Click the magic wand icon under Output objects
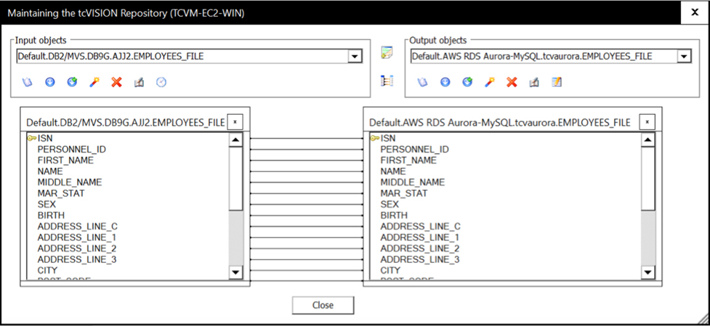 (490, 82)
